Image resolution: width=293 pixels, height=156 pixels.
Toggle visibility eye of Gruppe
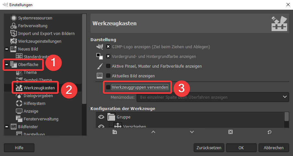pyautogui.click(x=101, y=117)
